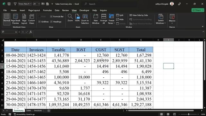This screenshot has height=116, width=206.
Task: Switch to the Home tab
Action: 14,10
